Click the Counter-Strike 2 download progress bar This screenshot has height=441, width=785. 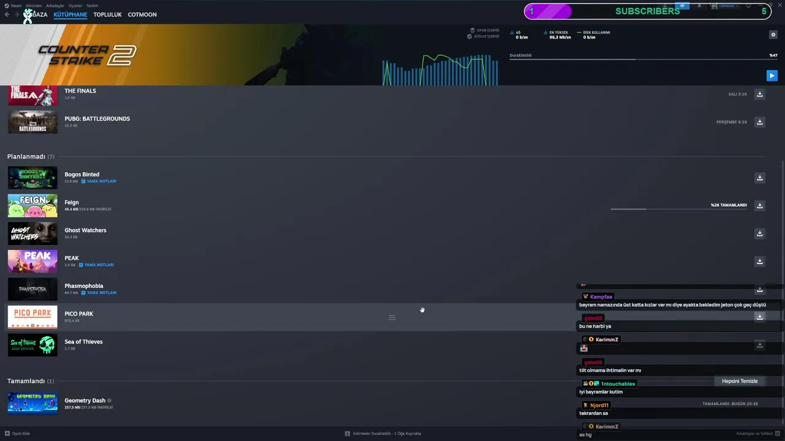pos(643,59)
